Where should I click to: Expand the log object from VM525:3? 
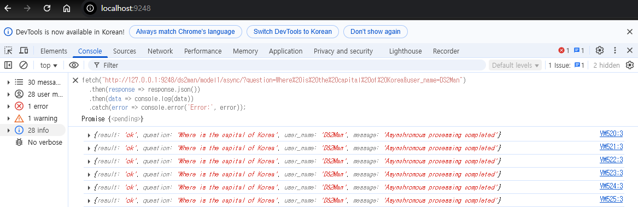point(89,201)
